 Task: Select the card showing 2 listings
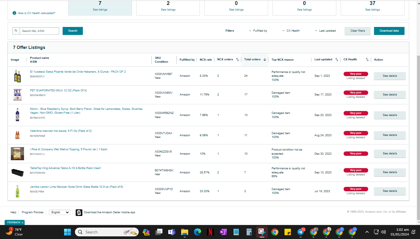click(168, 8)
